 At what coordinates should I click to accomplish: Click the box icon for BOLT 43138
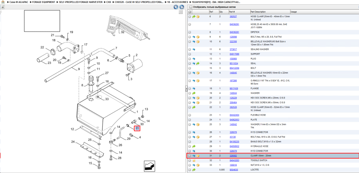pyautogui.click(x=197, y=137)
